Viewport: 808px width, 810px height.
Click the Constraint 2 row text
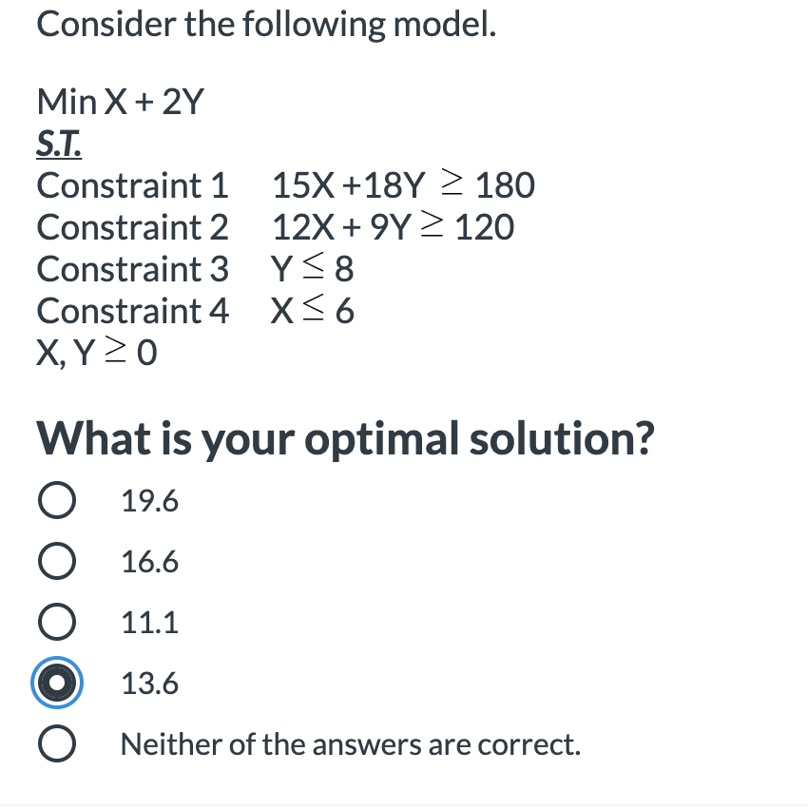(x=276, y=226)
